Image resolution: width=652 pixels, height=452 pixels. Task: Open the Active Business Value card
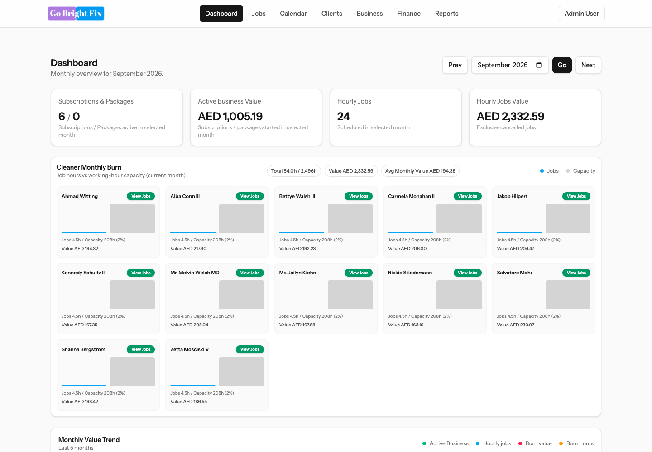256,118
